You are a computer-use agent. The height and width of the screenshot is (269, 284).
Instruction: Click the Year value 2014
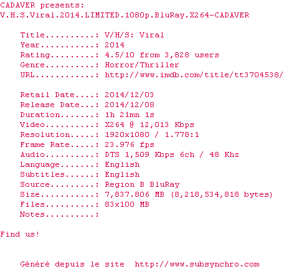pos(115,45)
